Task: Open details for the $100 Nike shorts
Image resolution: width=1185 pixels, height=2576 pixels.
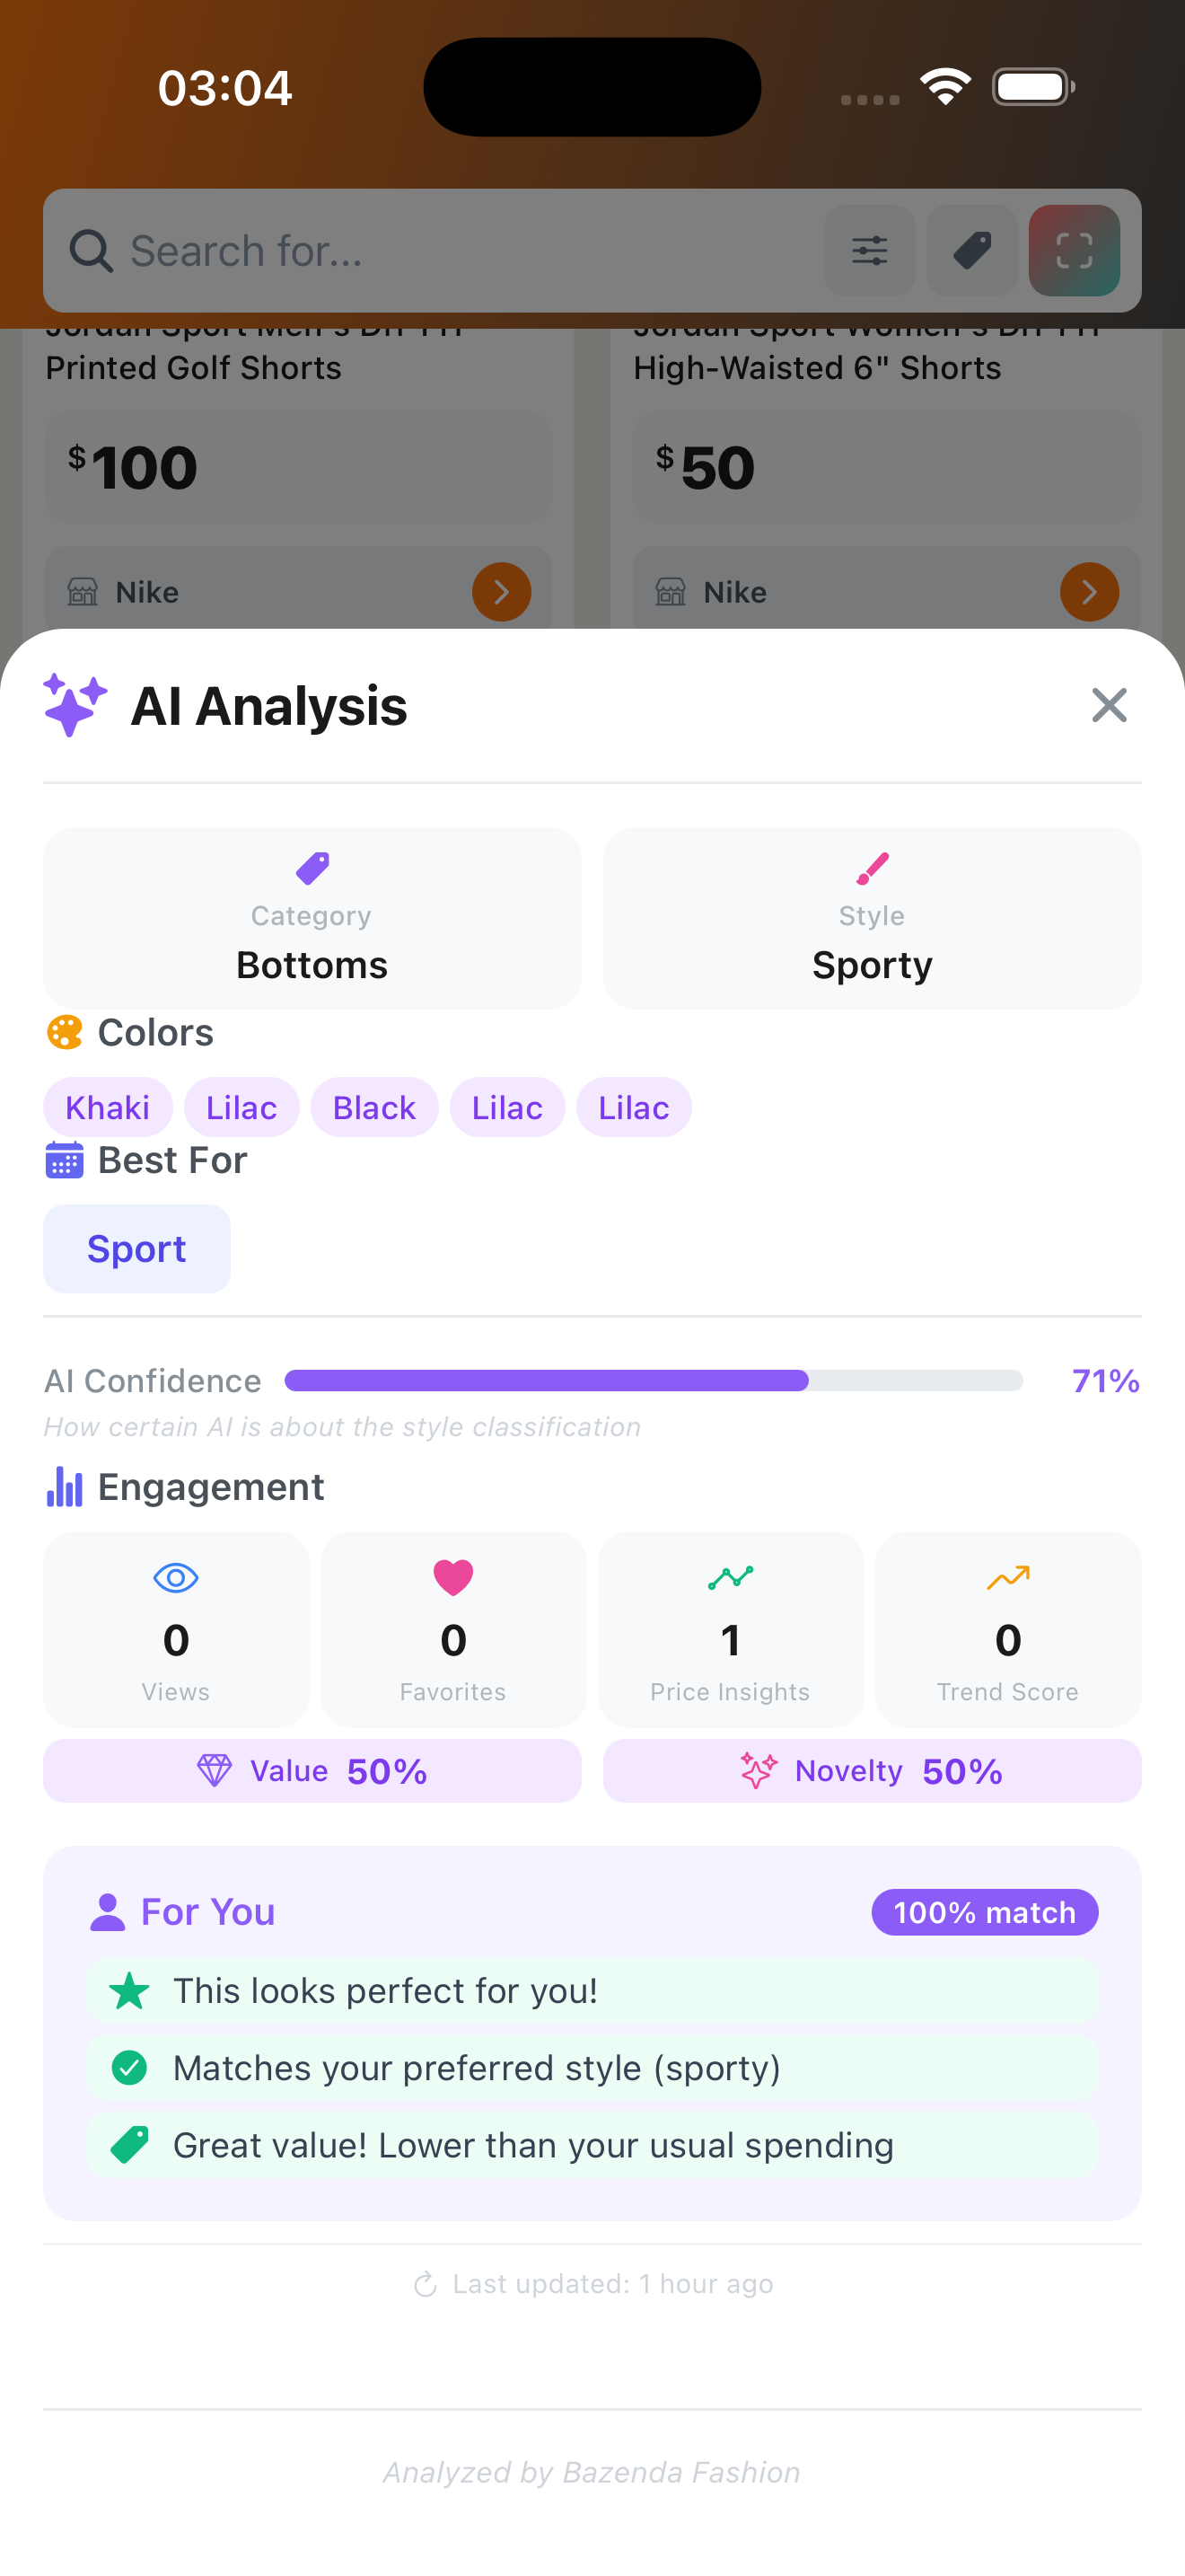Action: [502, 592]
